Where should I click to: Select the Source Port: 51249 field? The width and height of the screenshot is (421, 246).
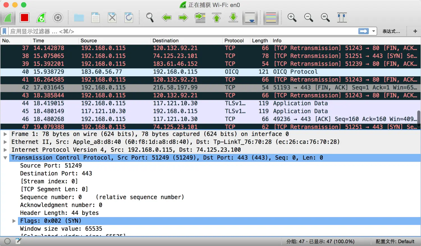click(x=51, y=165)
